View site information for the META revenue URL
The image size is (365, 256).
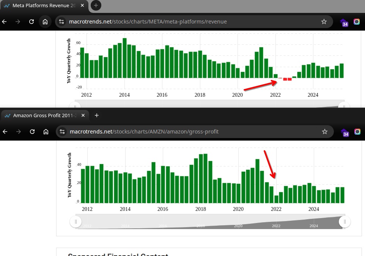pos(61,22)
